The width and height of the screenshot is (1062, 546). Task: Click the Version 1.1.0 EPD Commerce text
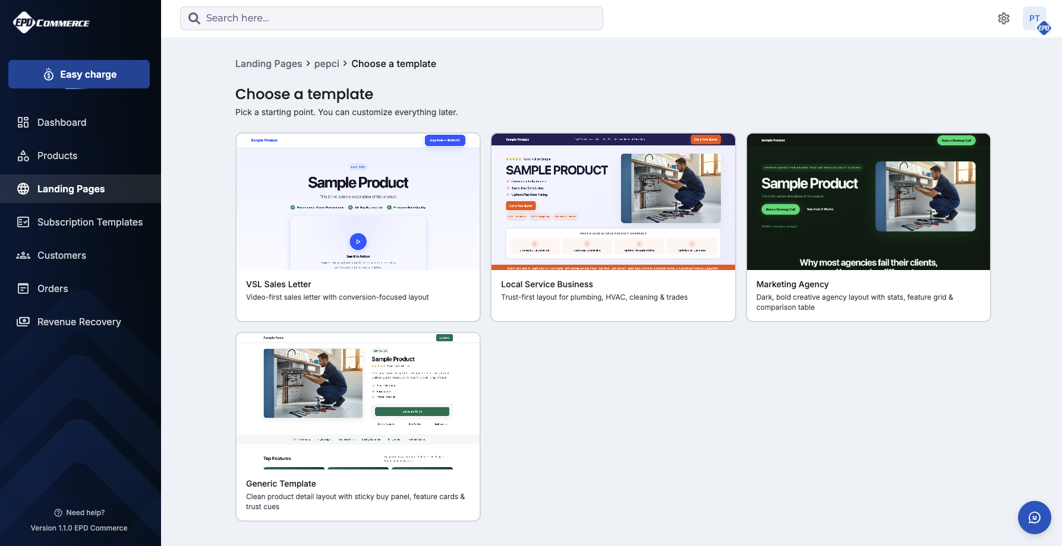click(x=79, y=528)
